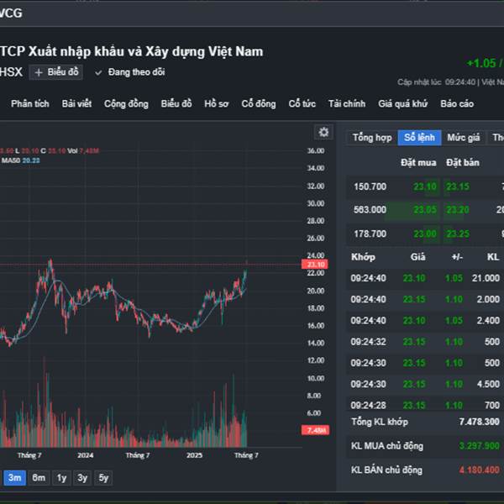Image resolution: width=504 pixels, height=504 pixels.
Task: Click the ask price 23.15 in order book
Action: coord(458,186)
